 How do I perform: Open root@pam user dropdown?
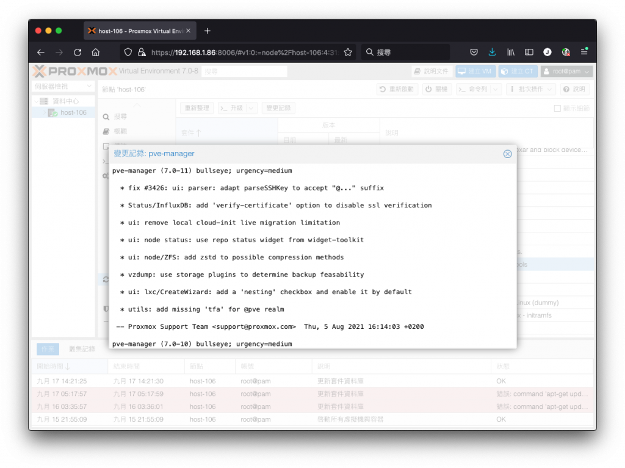566,71
